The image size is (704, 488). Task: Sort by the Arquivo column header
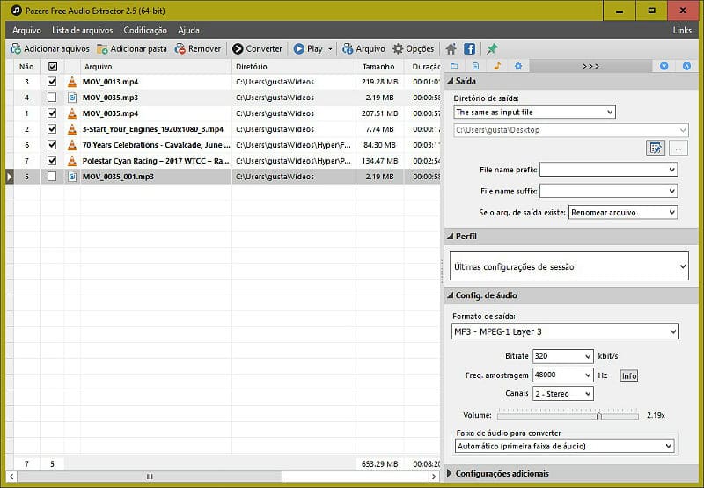[156, 67]
